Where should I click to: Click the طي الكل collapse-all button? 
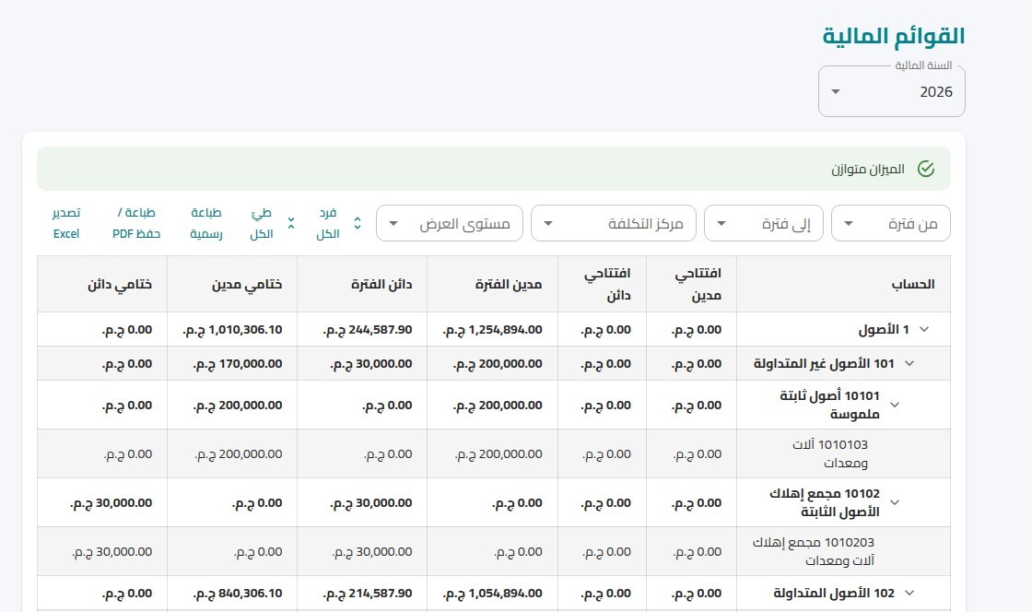pos(272,223)
